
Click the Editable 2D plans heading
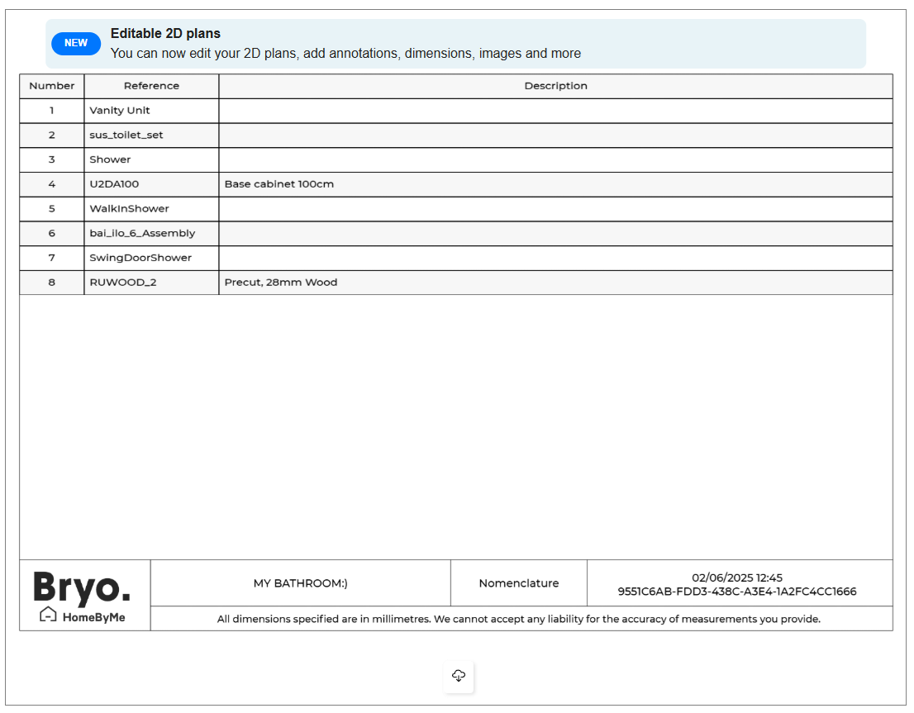pyautogui.click(x=165, y=34)
